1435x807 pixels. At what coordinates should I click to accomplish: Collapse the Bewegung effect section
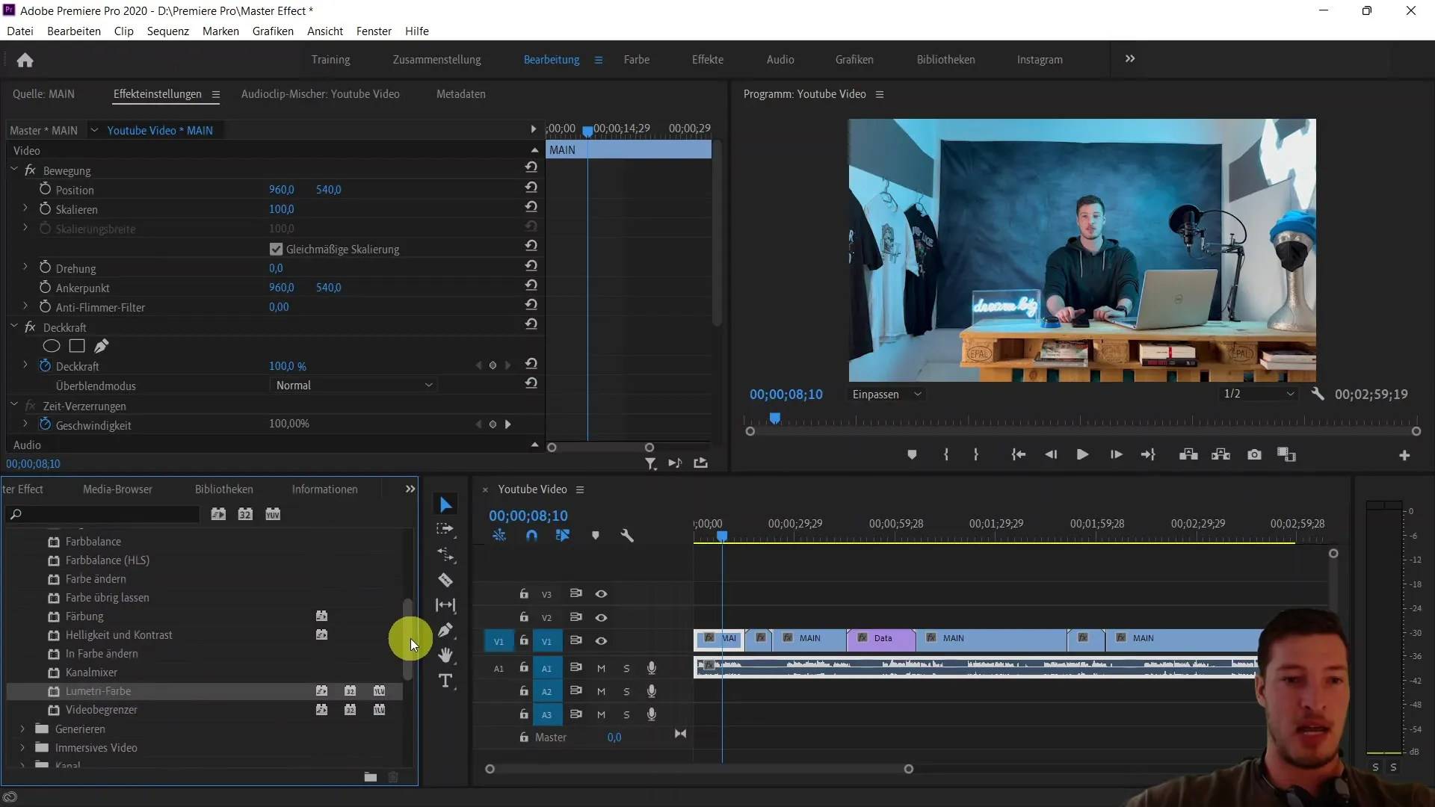[x=14, y=170]
